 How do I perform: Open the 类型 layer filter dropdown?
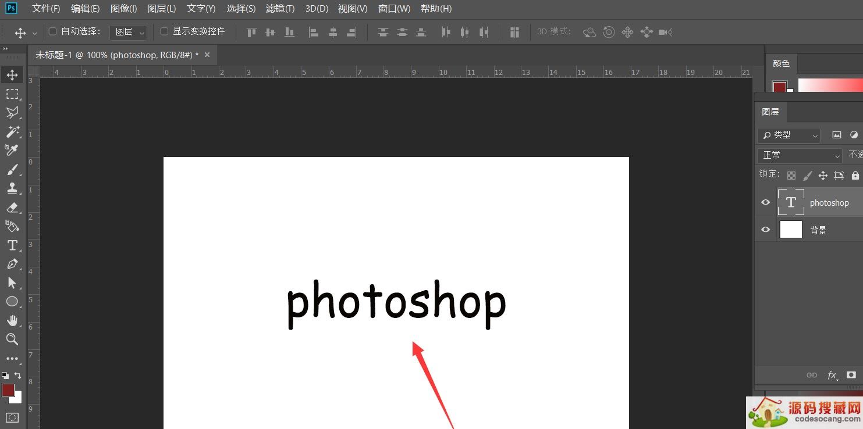789,135
